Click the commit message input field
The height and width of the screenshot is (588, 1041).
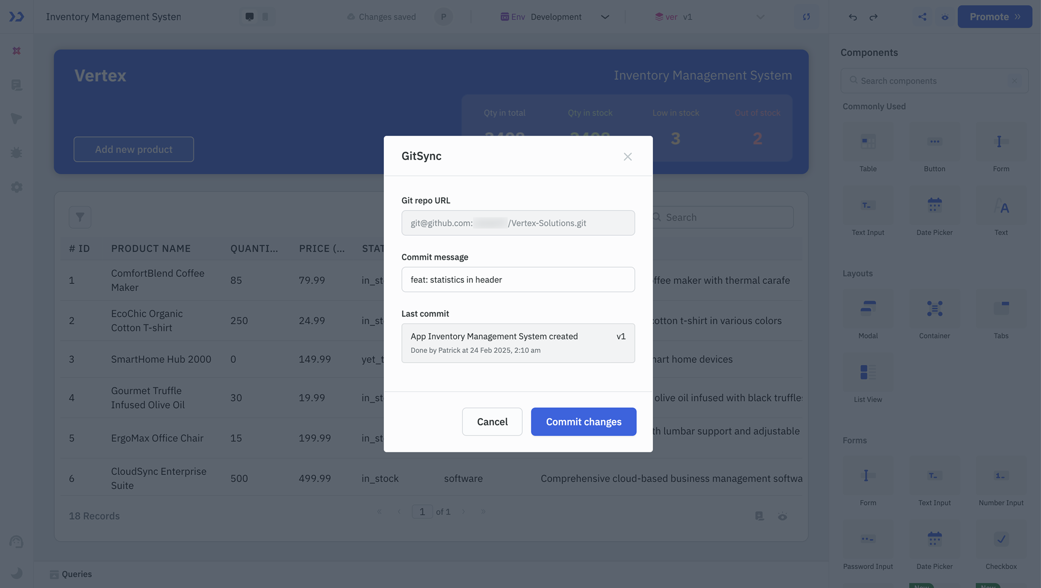(518, 279)
